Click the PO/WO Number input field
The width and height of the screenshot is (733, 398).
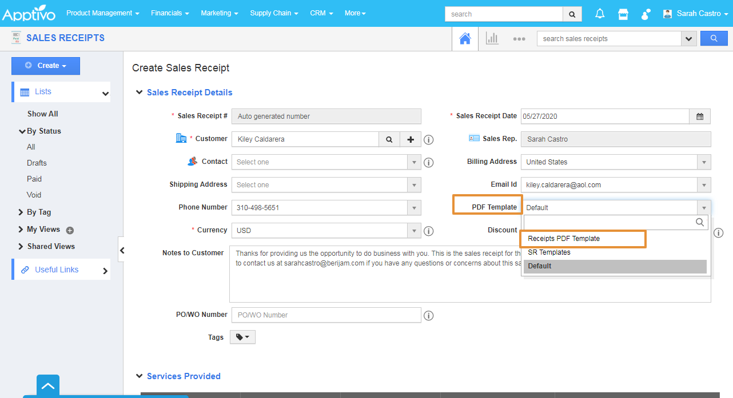[326, 315]
